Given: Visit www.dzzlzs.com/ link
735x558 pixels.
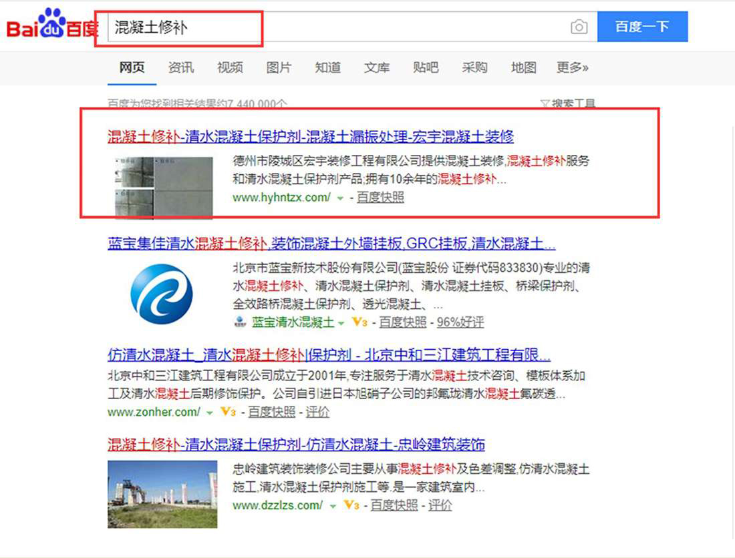Looking at the screenshot, I should [277, 505].
